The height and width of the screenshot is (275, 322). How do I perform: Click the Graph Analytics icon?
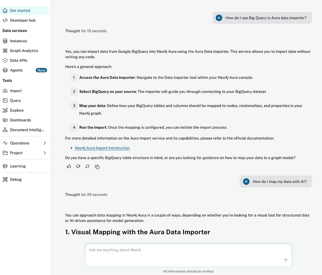[x=5, y=51]
